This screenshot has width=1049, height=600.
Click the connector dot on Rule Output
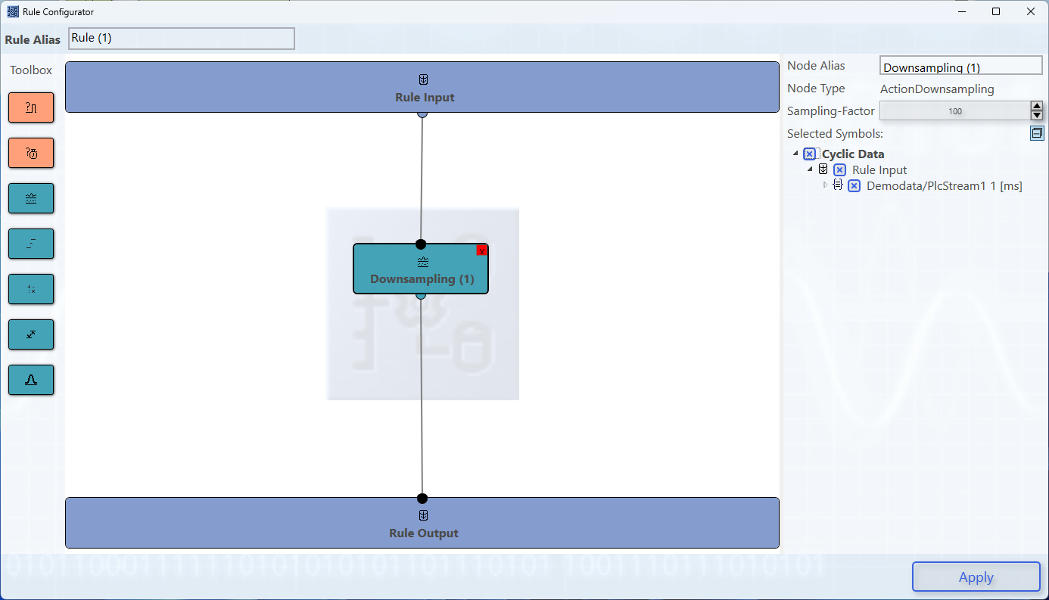(422, 498)
